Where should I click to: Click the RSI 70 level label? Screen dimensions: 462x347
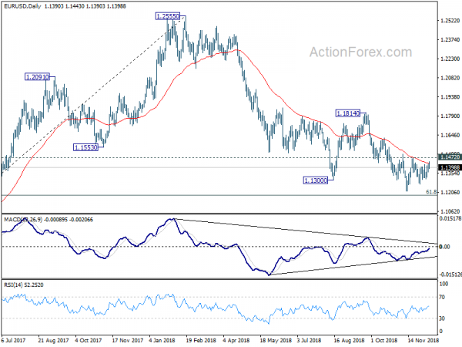[442, 297]
